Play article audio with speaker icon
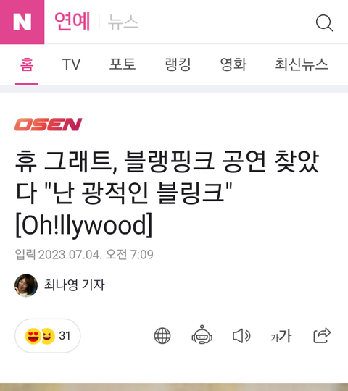Screen dimensions: 348x391 (241, 336)
